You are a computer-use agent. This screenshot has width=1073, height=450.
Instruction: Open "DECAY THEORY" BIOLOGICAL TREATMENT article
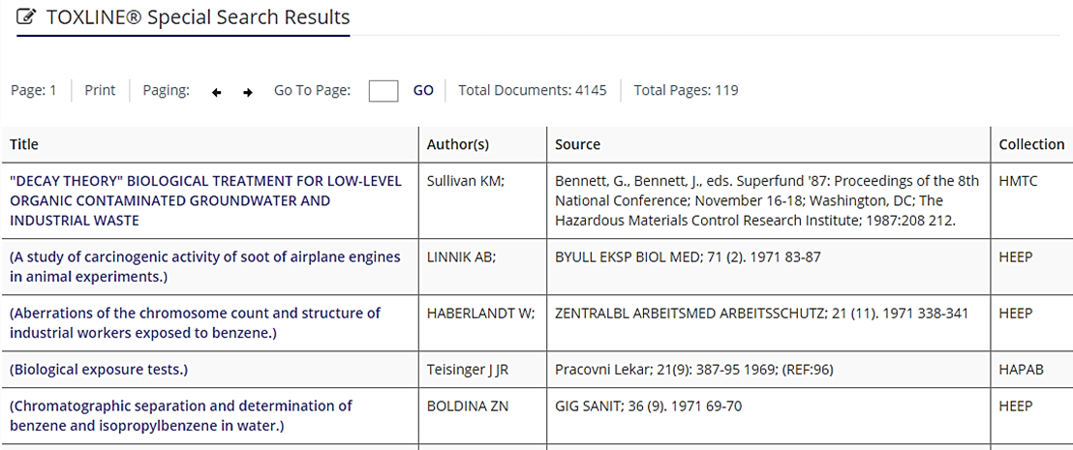205,201
